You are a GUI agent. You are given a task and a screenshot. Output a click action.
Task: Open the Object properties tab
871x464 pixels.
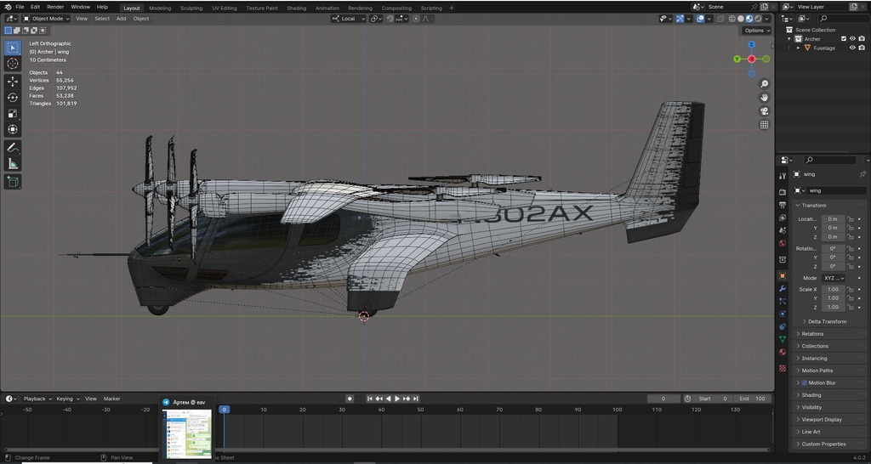click(783, 276)
